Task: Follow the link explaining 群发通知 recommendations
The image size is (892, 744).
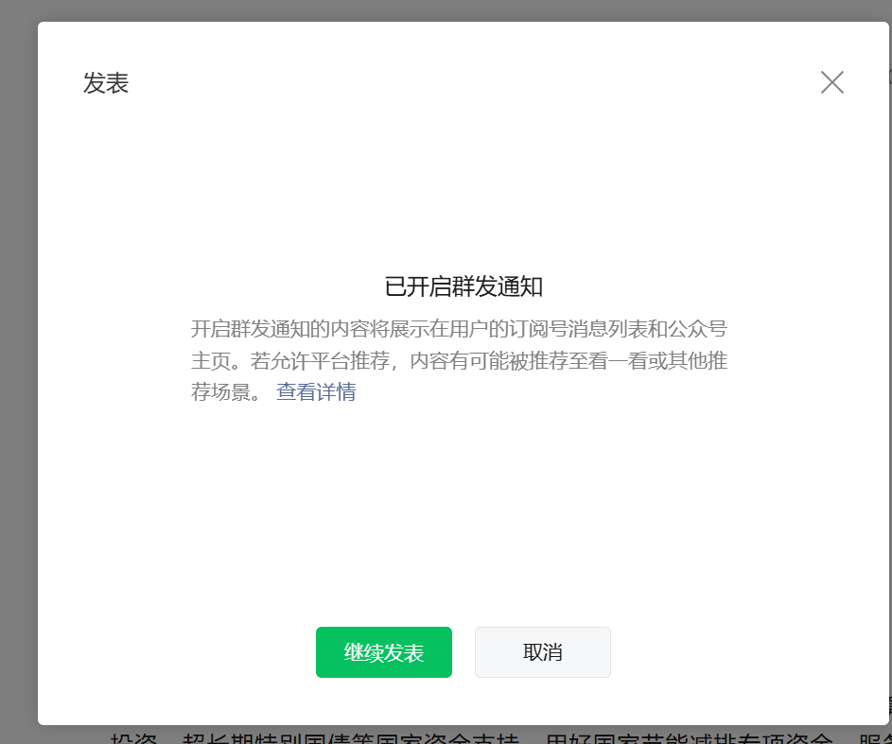Action: click(316, 391)
